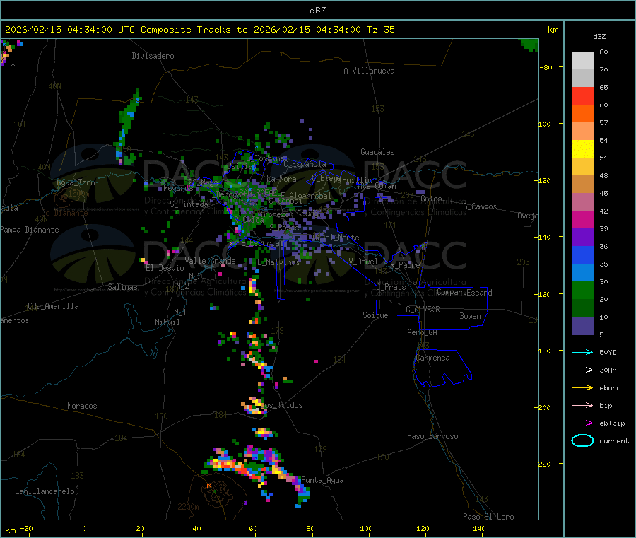The image size is (636, 538).
Task: Click the white 30HM arrow legend icon
Action: (582, 370)
